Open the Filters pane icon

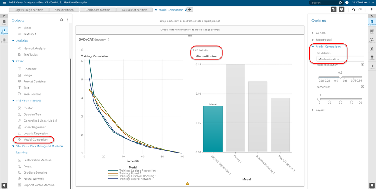click(x=372, y=58)
